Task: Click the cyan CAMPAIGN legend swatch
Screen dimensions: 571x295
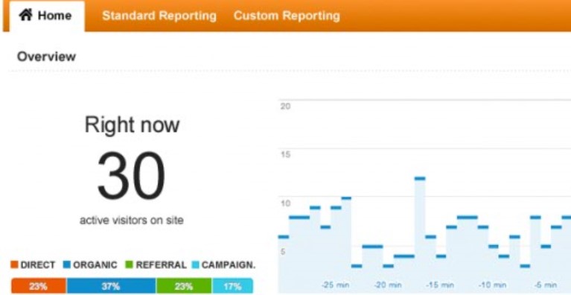Action: pyautogui.click(x=195, y=264)
